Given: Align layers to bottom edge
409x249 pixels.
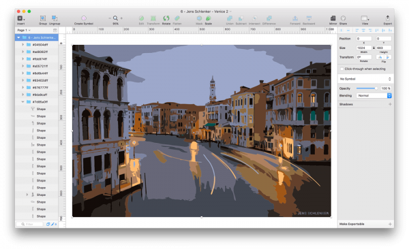Looking at the screenshot, I should click(390, 31).
